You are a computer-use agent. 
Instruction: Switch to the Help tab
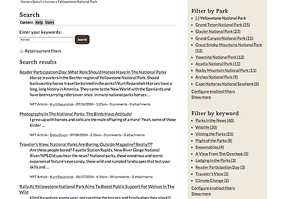[x=39, y=22]
